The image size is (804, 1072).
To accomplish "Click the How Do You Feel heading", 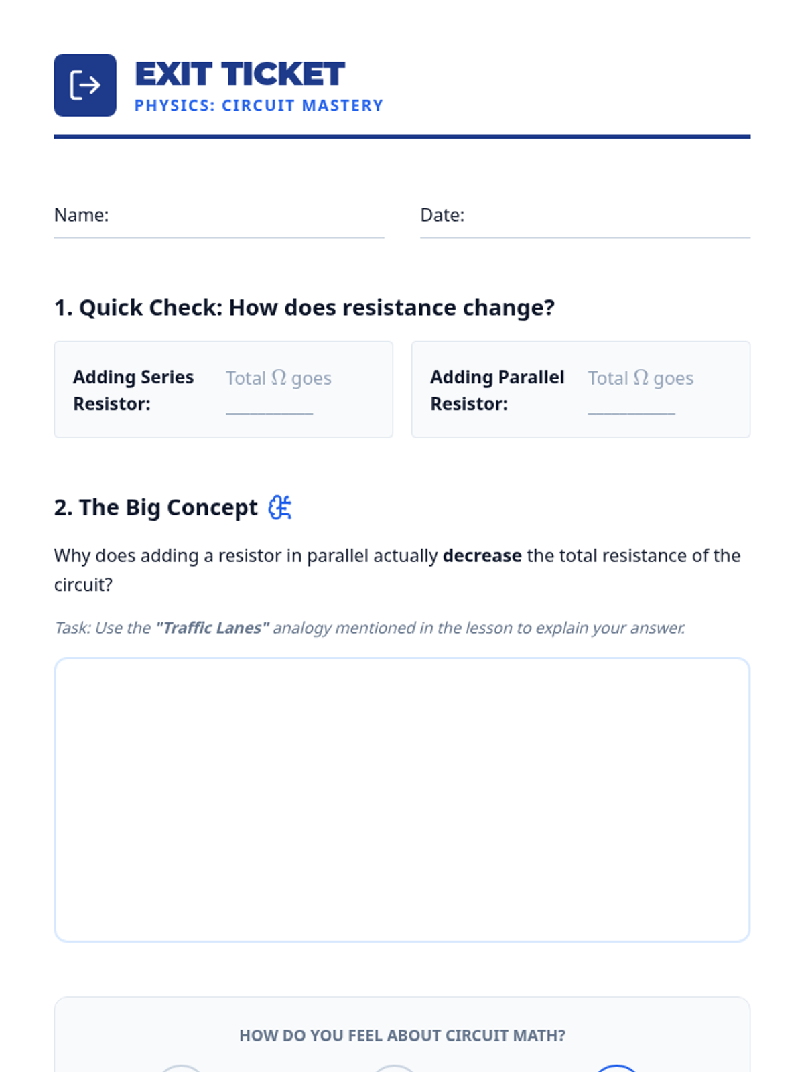I will coord(402,1036).
